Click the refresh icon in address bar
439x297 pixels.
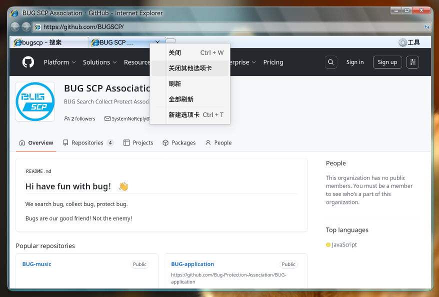(426, 27)
